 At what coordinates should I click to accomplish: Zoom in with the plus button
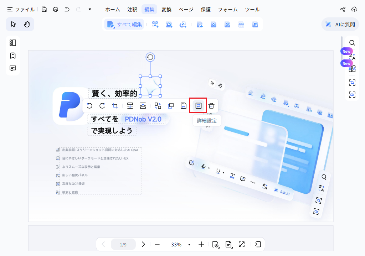click(201, 244)
